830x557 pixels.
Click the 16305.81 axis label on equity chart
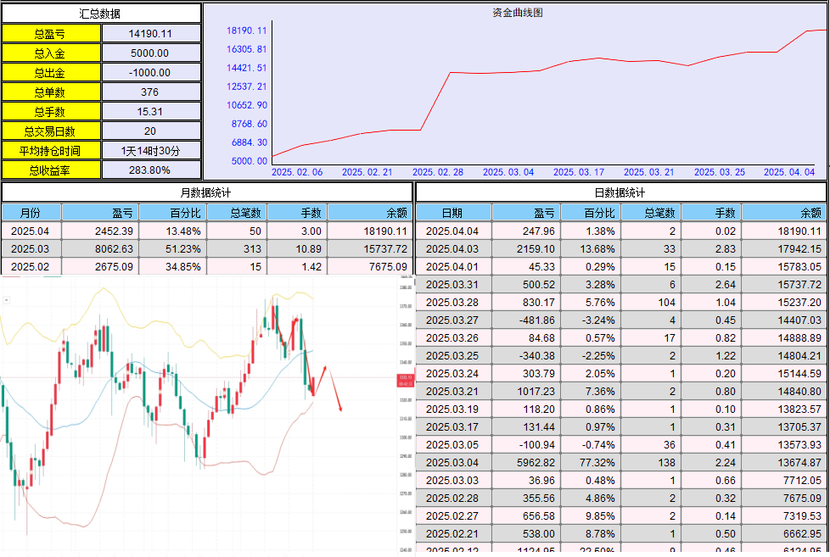click(247, 49)
